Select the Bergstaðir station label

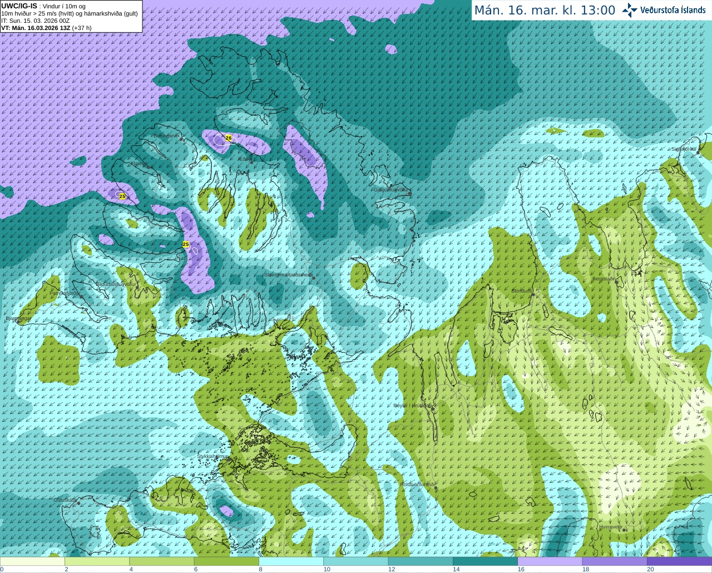605,279
